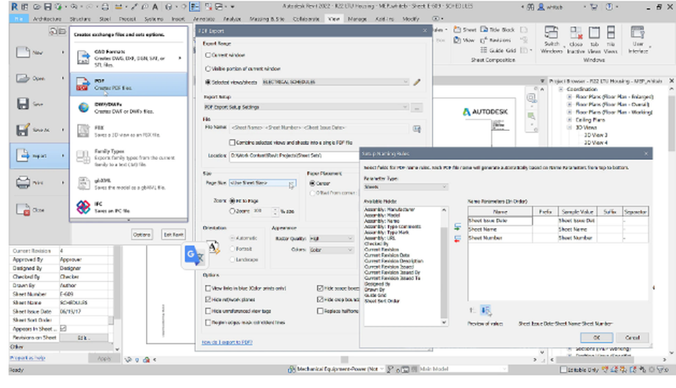Open How do I export to PDF link
The height and width of the screenshot is (388, 676).
pos(227,342)
